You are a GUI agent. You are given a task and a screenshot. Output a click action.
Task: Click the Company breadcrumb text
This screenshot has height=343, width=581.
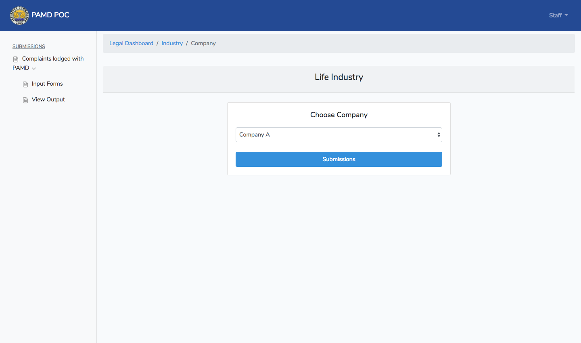coord(203,43)
